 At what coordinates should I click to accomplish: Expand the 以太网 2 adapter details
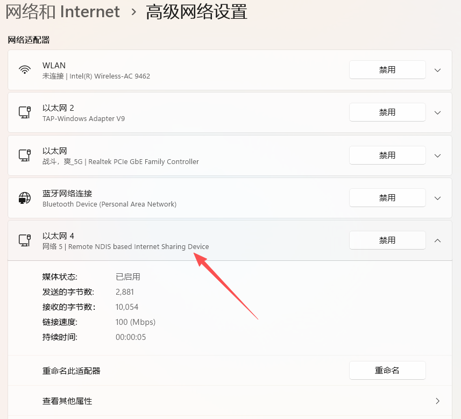437,112
